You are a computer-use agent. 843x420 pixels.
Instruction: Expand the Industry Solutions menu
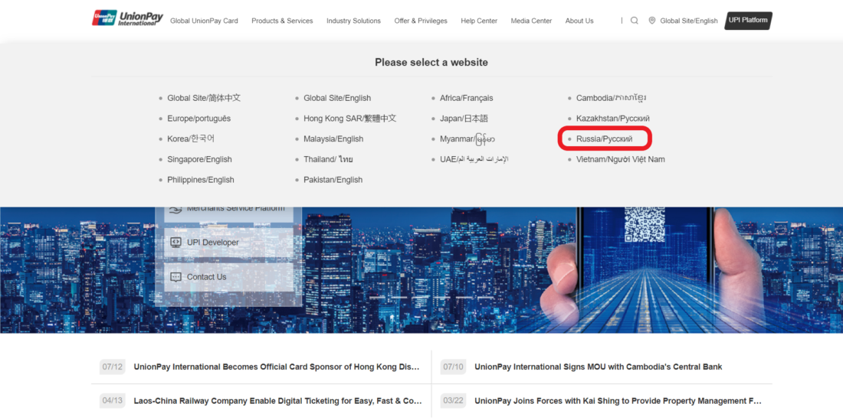353,21
